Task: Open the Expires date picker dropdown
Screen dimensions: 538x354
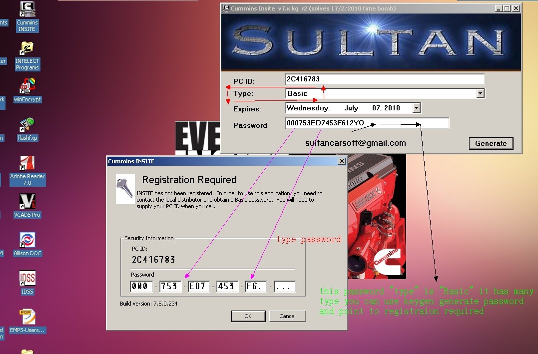Action: coord(416,108)
